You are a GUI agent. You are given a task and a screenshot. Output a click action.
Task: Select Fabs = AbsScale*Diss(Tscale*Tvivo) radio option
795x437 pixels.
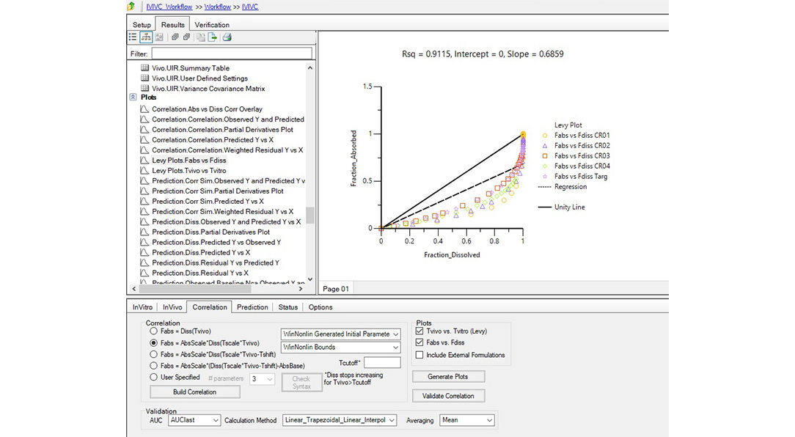pos(153,342)
